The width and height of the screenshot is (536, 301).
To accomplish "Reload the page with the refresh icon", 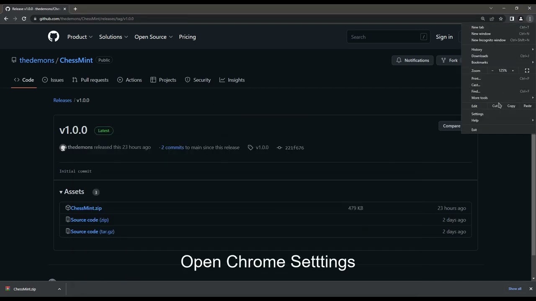I will [24, 19].
